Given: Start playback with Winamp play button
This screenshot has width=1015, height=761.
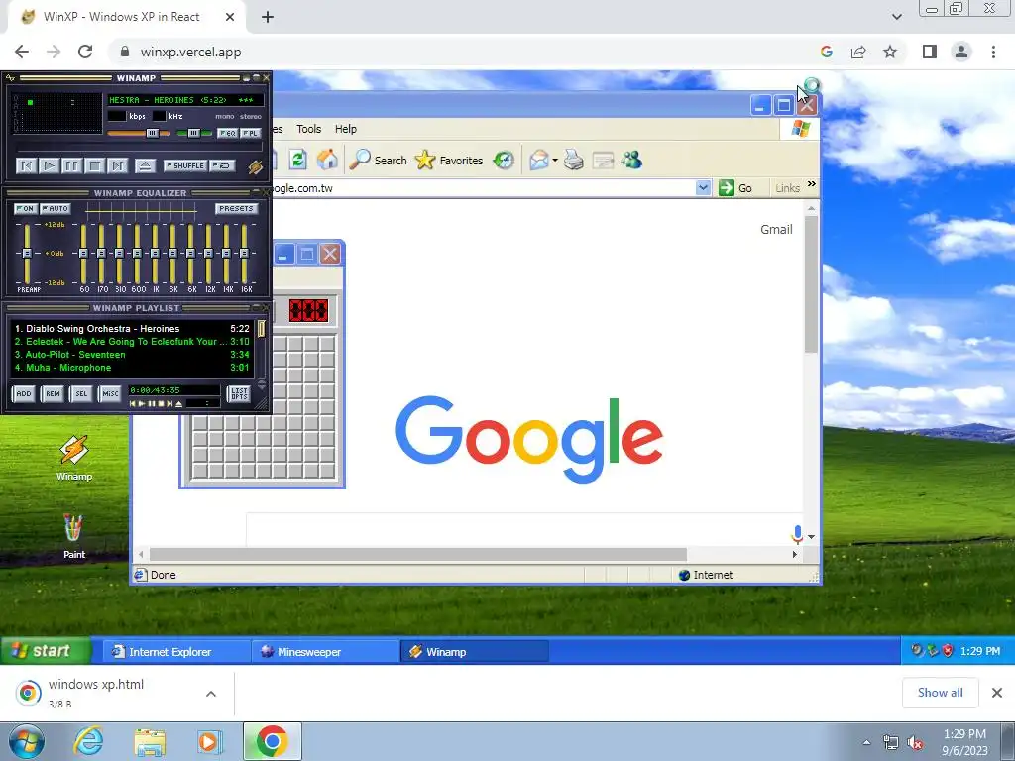Looking at the screenshot, I should 50,166.
